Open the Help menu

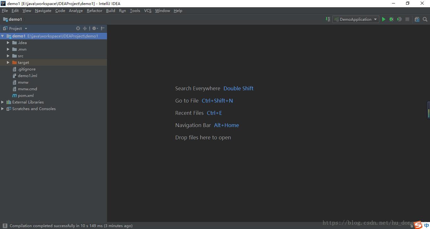[x=178, y=10]
